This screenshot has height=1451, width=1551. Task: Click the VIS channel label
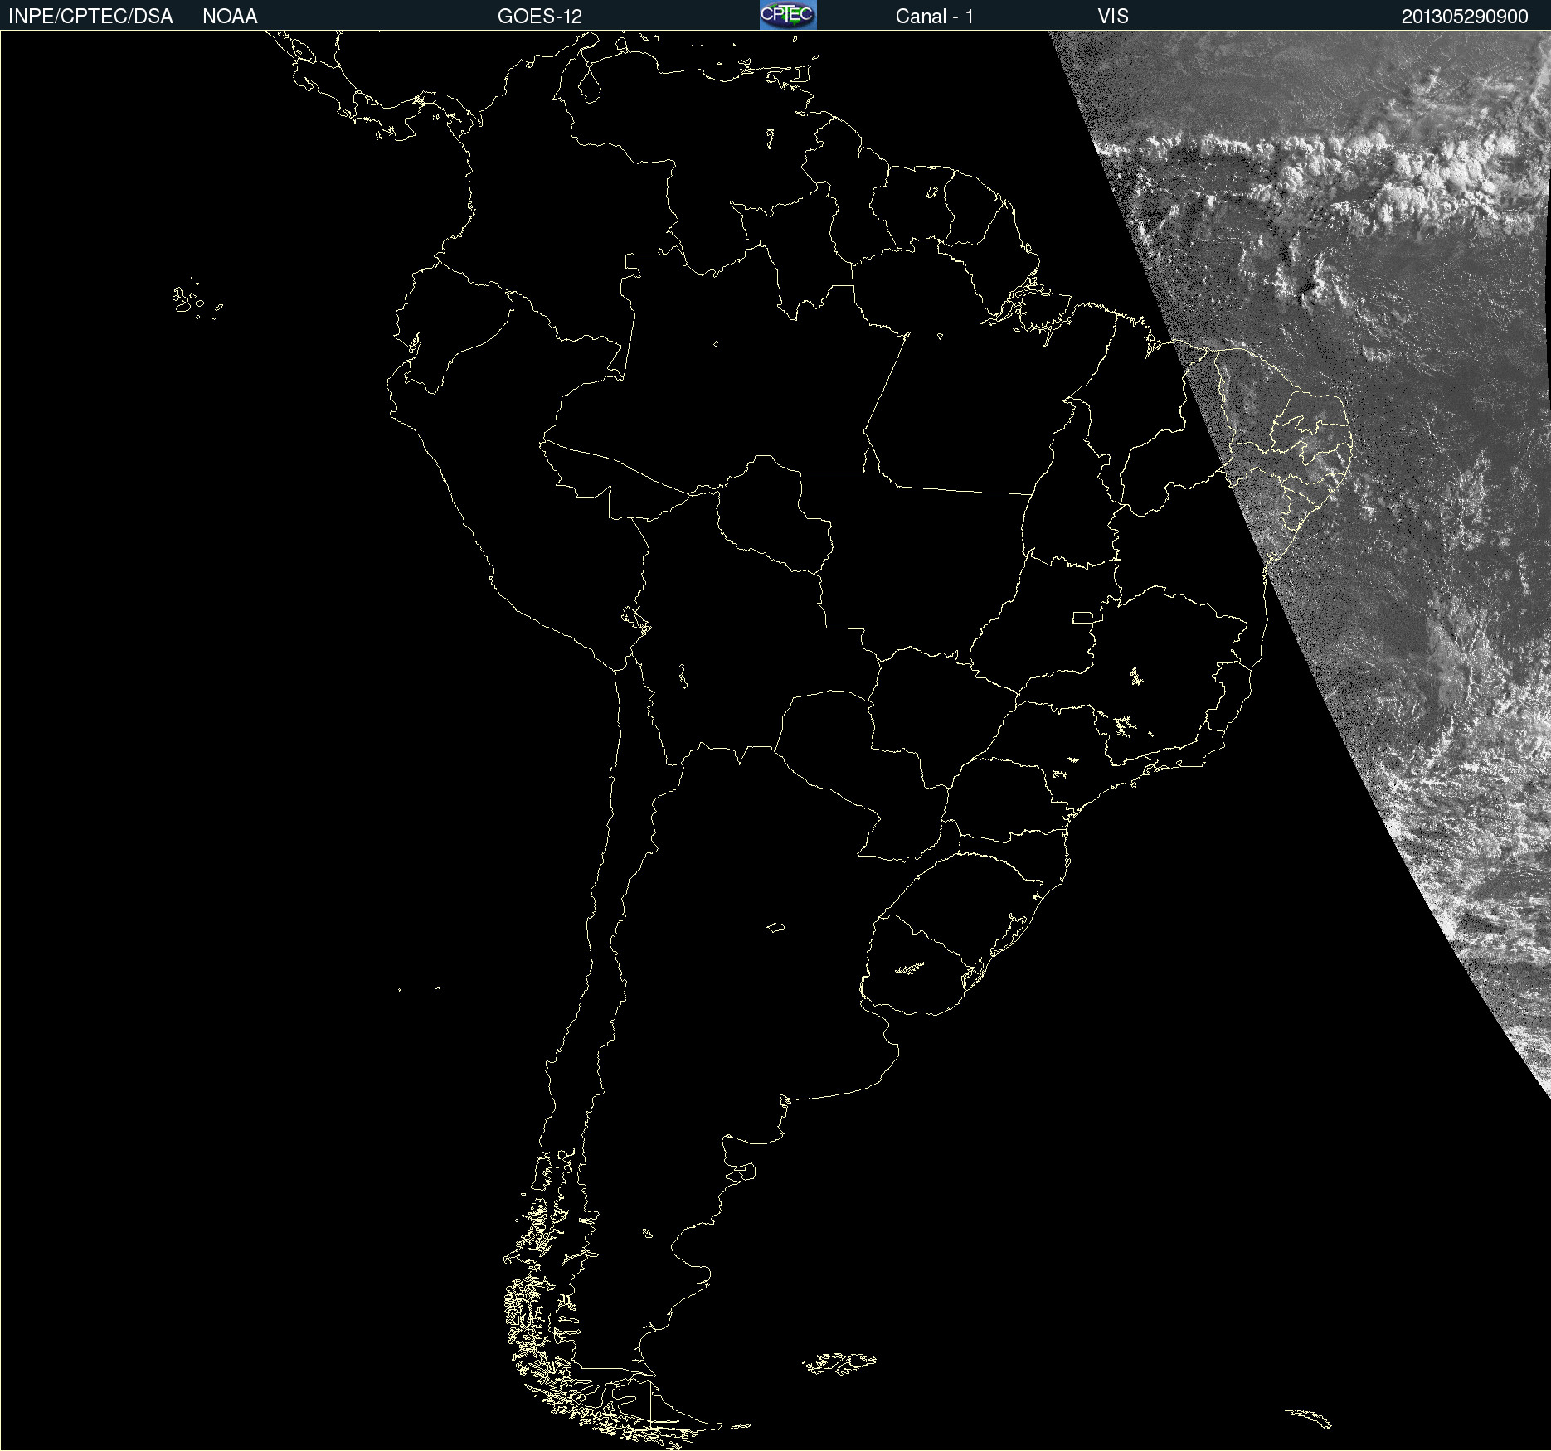pos(1113,17)
